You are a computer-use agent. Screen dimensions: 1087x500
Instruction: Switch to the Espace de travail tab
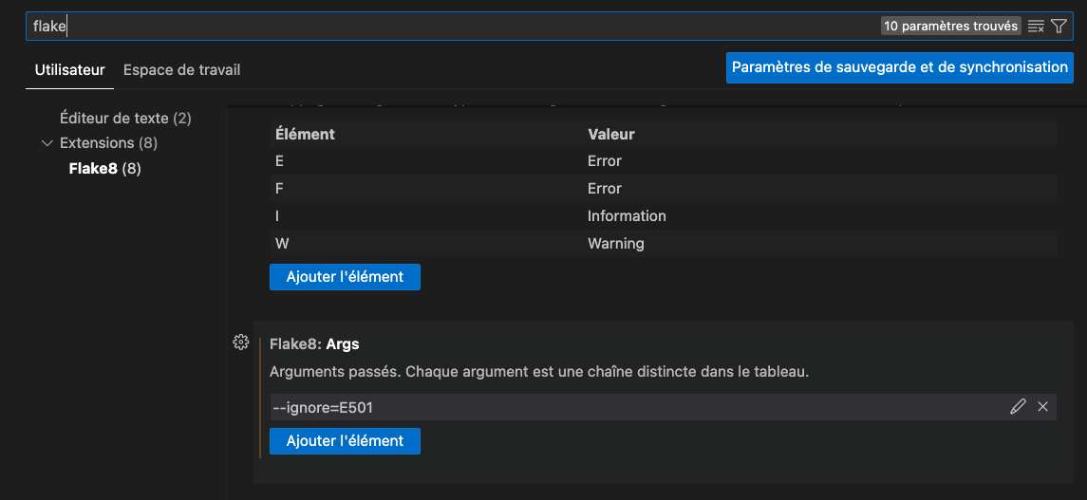[x=181, y=70]
